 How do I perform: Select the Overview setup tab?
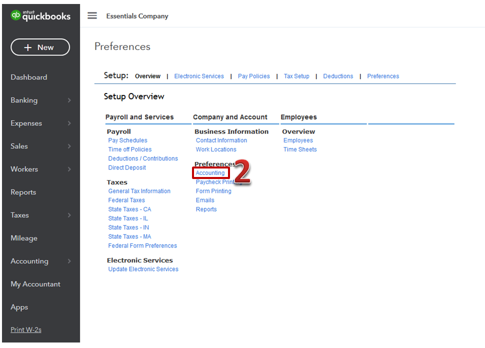click(x=147, y=76)
